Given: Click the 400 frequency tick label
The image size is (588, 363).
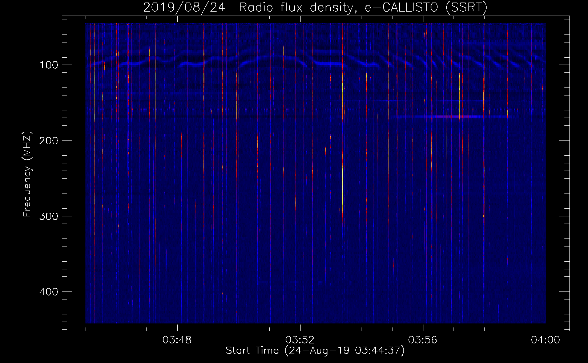Looking at the screenshot, I should 49,292.
